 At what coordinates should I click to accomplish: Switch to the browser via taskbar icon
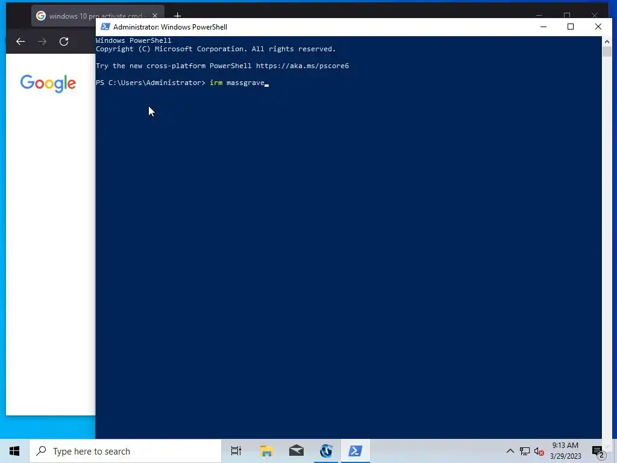pos(326,451)
